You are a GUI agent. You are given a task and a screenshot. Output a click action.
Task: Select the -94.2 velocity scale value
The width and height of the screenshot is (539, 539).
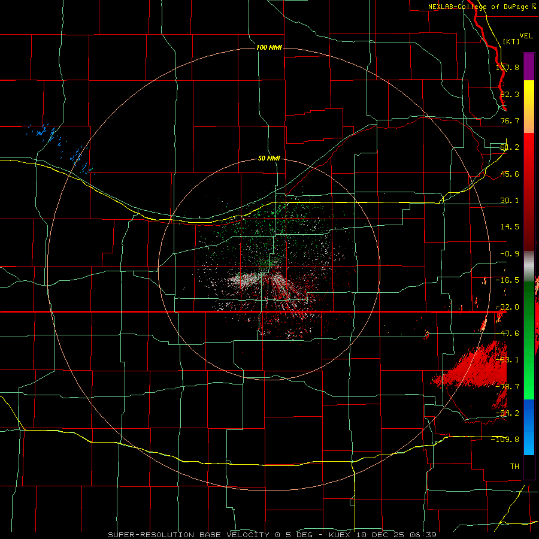click(x=507, y=413)
